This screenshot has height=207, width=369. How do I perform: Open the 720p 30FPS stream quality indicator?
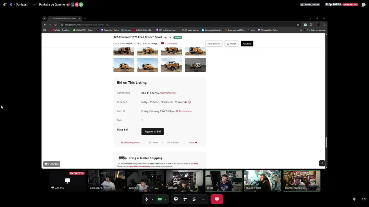[333, 5]
